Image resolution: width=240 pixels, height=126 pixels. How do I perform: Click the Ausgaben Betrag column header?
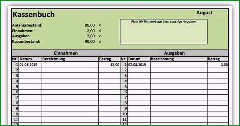(x=218, y=59)
